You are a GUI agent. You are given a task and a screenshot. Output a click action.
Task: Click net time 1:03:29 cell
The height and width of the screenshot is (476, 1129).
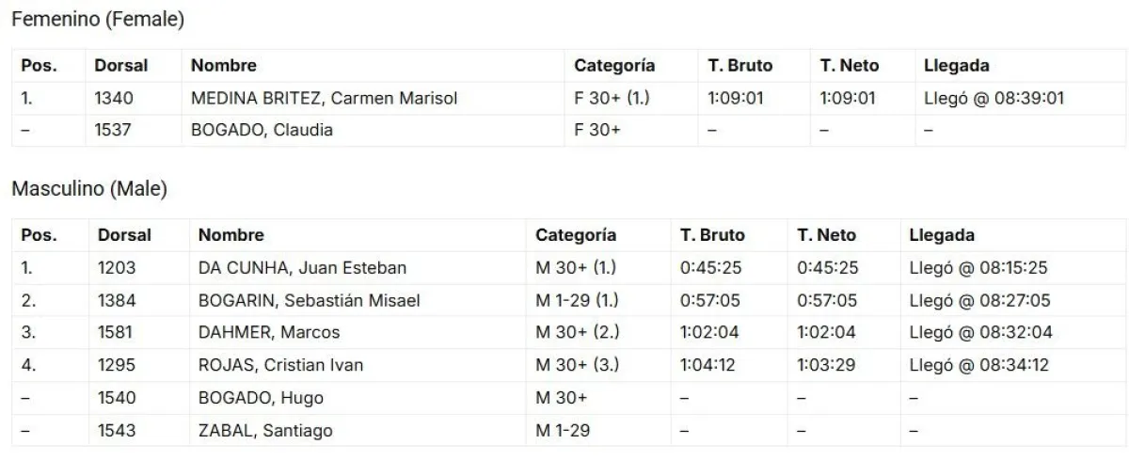point(826,365)
